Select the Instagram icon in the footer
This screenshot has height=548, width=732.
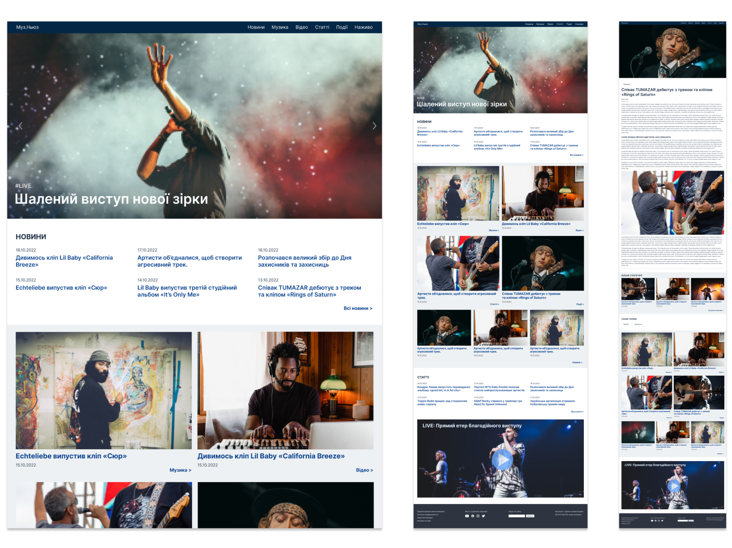coord(478,516)
